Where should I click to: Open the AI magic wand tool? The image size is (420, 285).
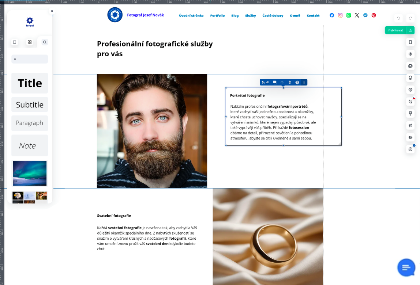(x=266, y=83)
